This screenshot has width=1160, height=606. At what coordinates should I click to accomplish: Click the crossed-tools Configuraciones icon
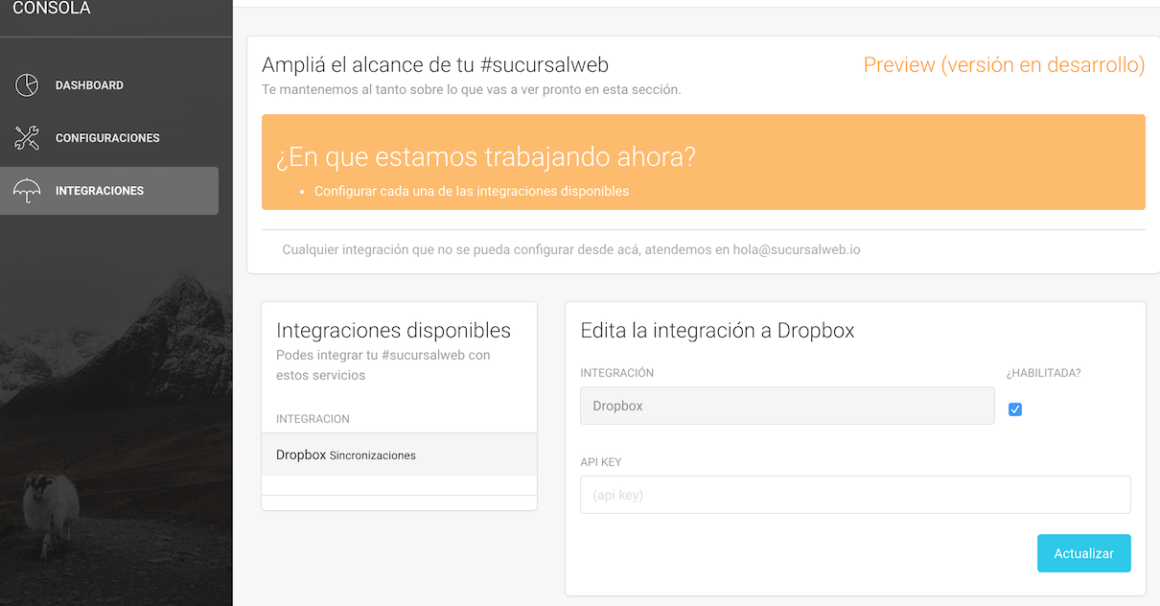click(x=26, y=137)
